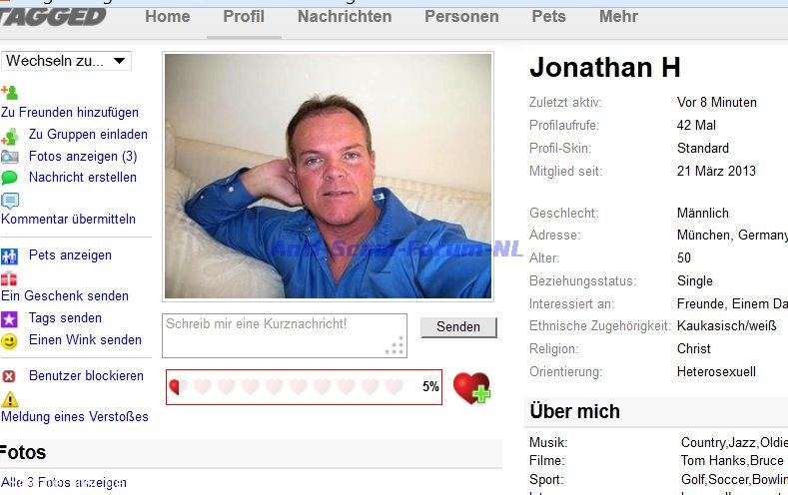Click the red gift box icon

[x=9, y=278]
